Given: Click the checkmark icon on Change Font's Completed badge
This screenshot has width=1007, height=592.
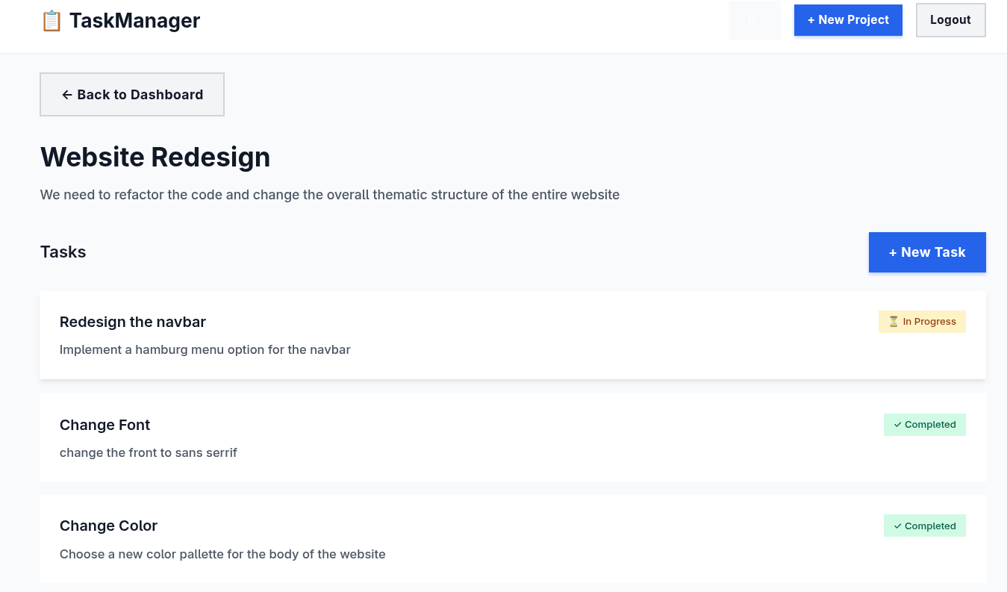Looking at the screenshot, I should [x=897, y=424].
